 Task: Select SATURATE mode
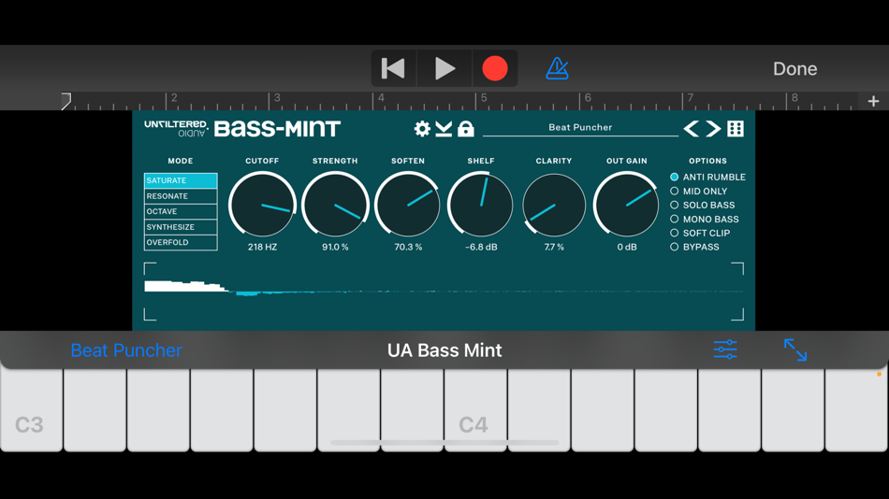[181, 180]
